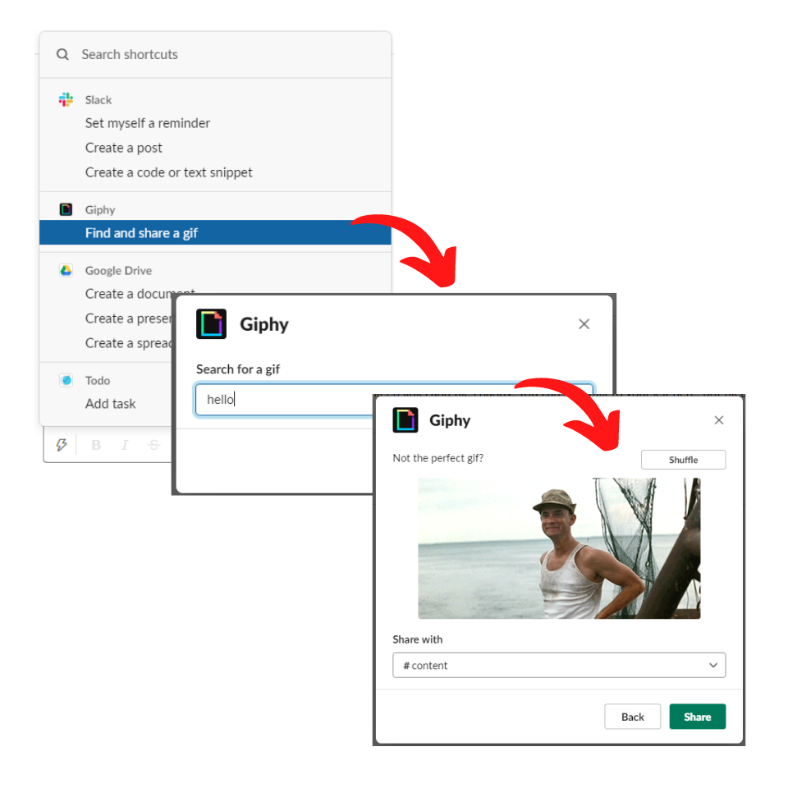Click the Giphy logo in the dialog header
This screenshot has width=788, height=788.
212,324
